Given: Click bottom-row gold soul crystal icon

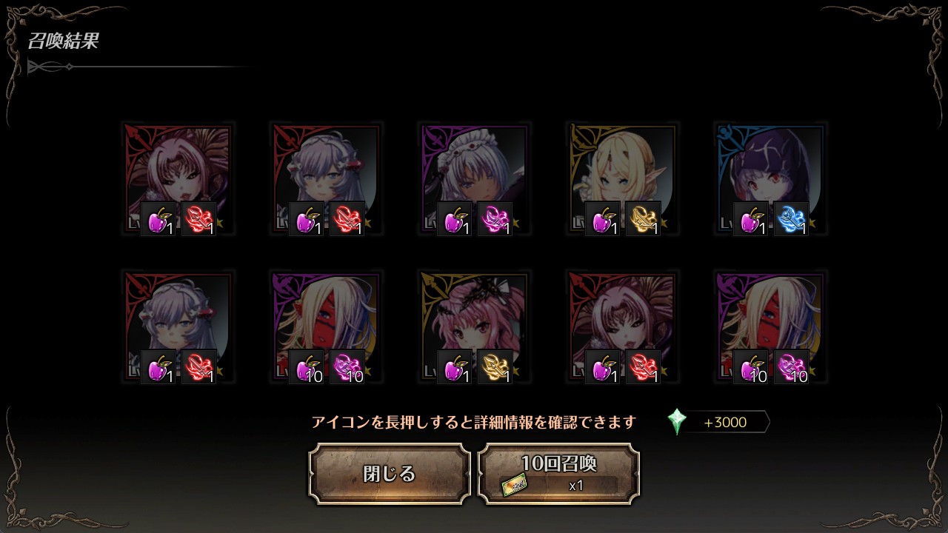Looking at the screenshot, I should pyautogui.click(x=495, y=366).
